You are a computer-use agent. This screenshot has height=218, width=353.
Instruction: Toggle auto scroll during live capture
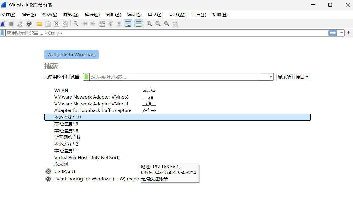(x=128, y=24)
